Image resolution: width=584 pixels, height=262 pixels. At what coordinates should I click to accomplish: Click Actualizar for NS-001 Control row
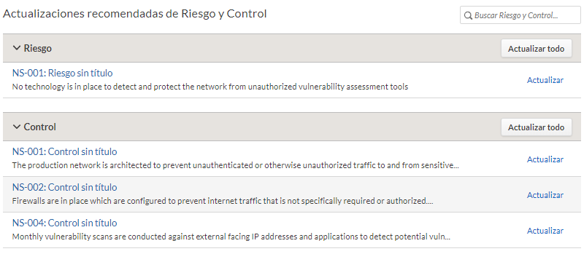pyautogui.click(x=545, y=159)
